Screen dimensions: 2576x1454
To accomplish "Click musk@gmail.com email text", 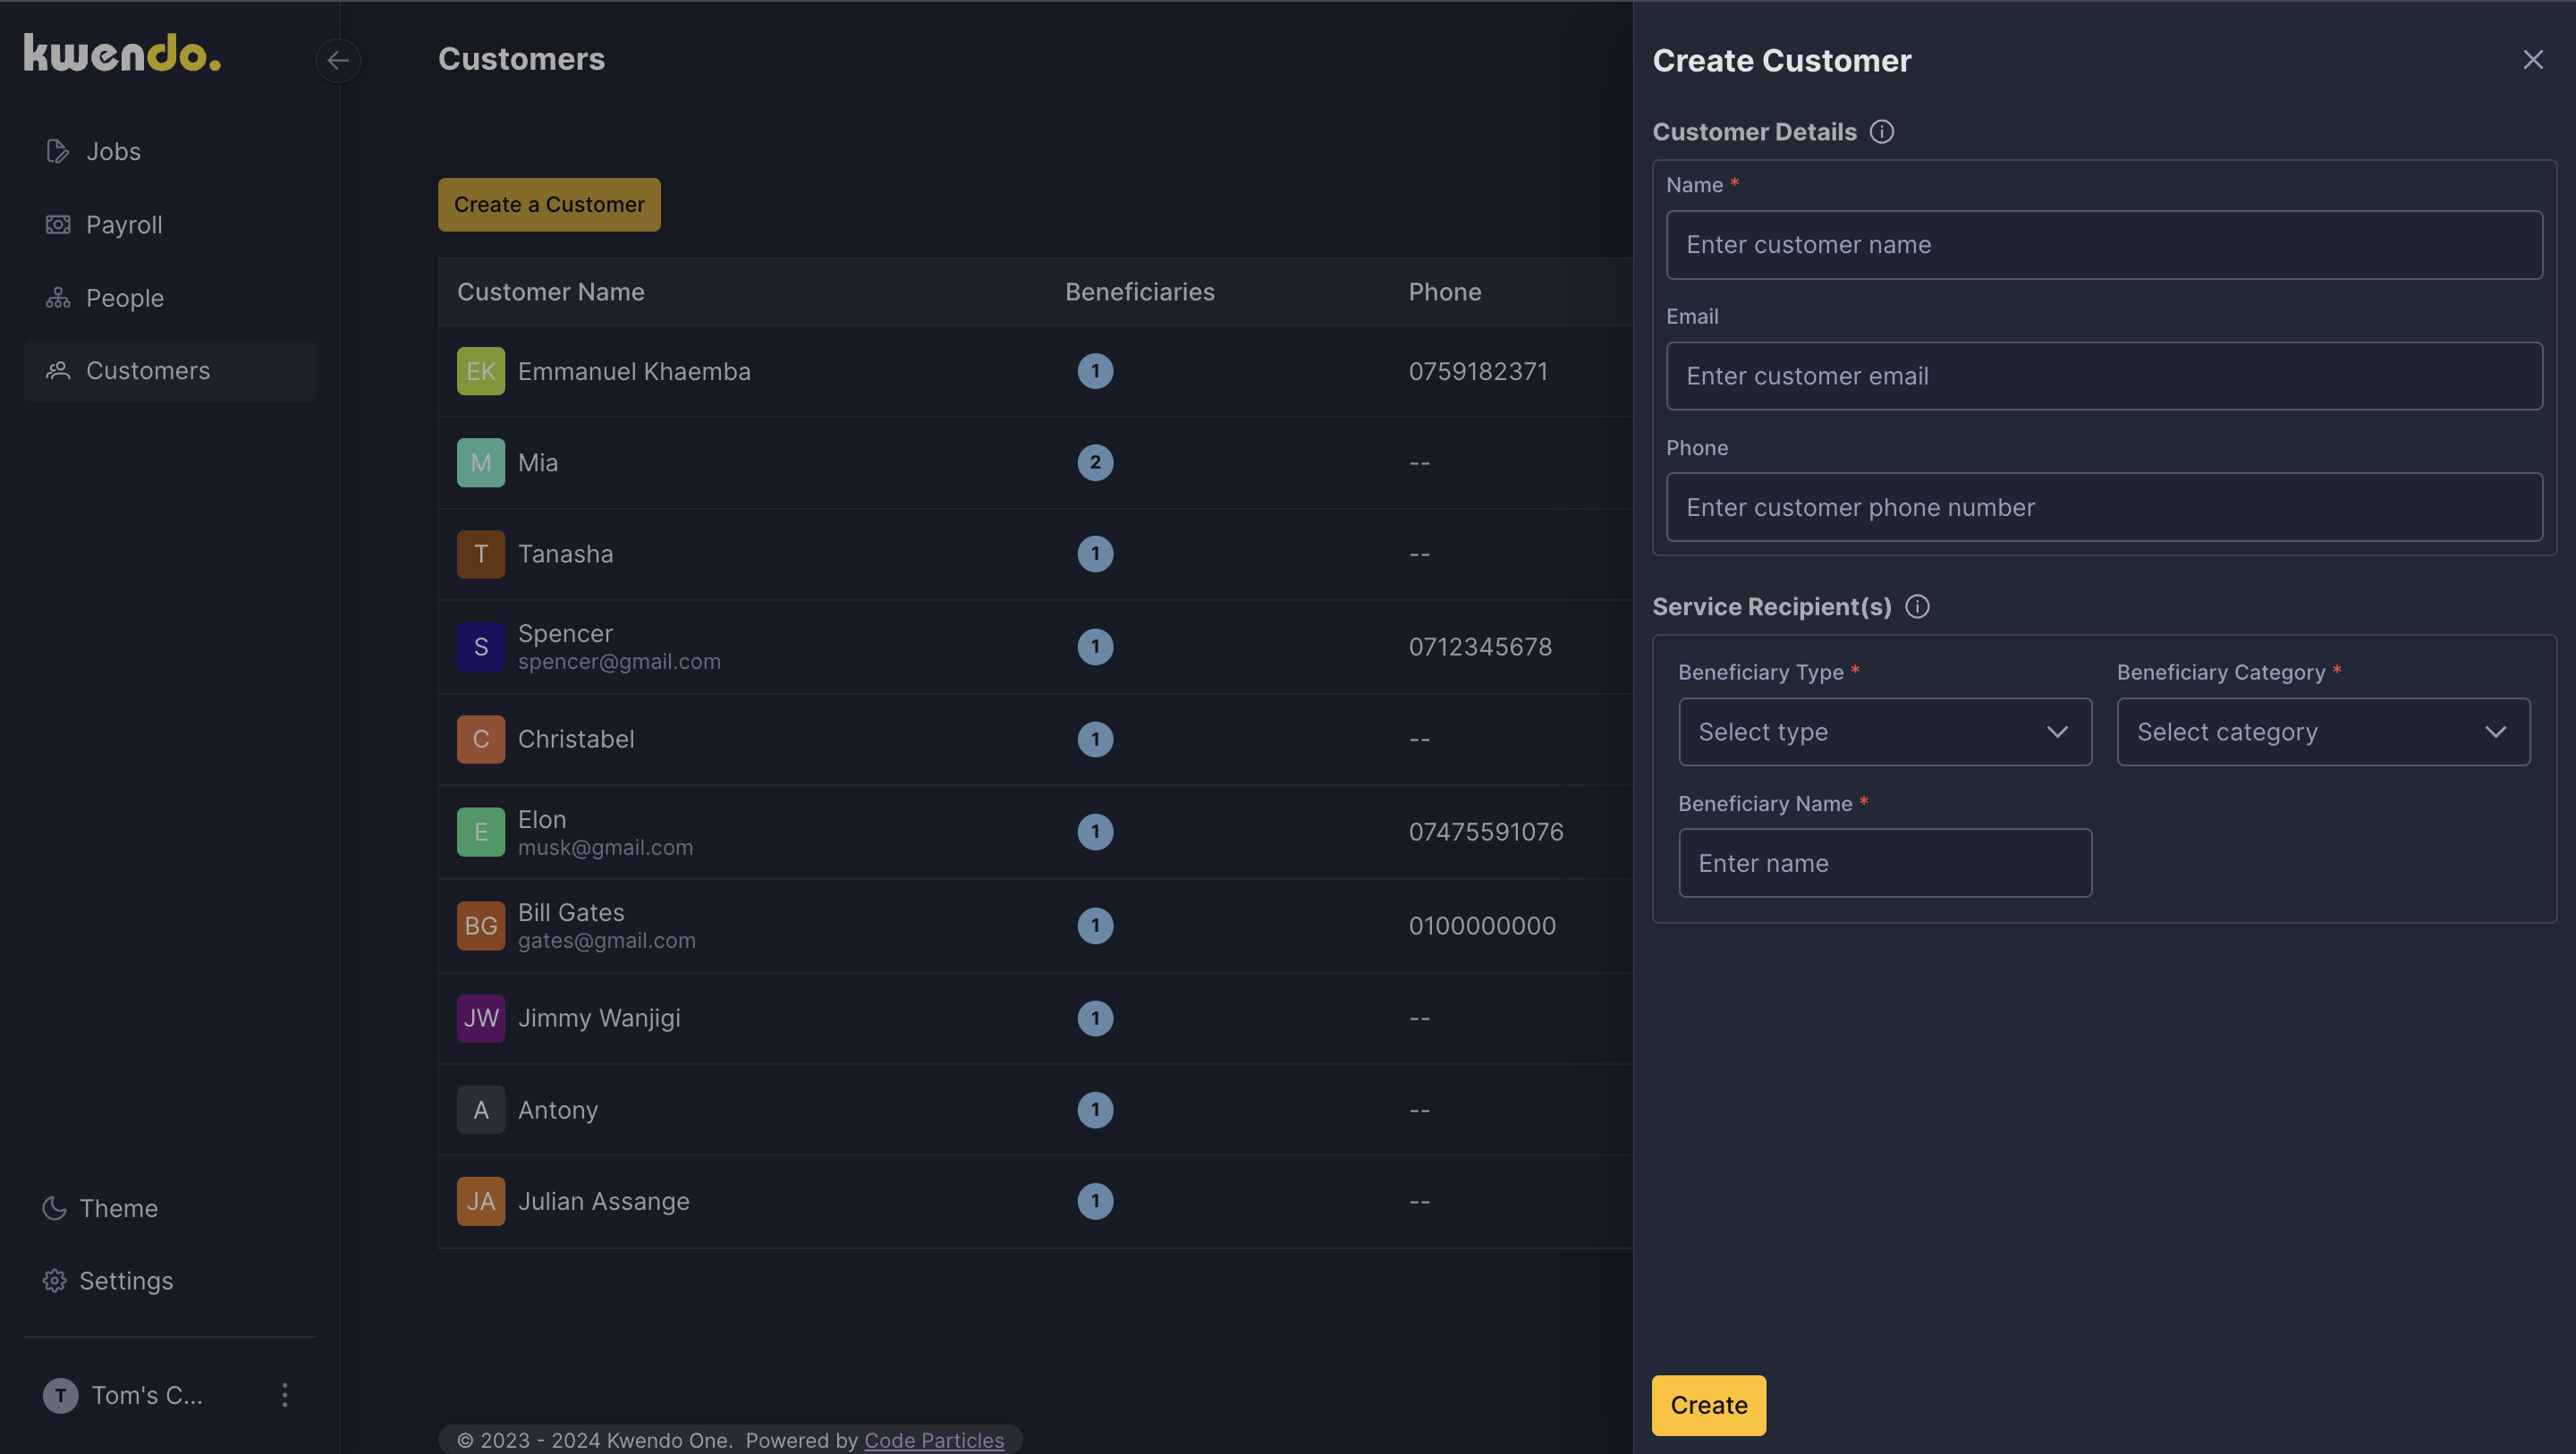I will (605, 847).
